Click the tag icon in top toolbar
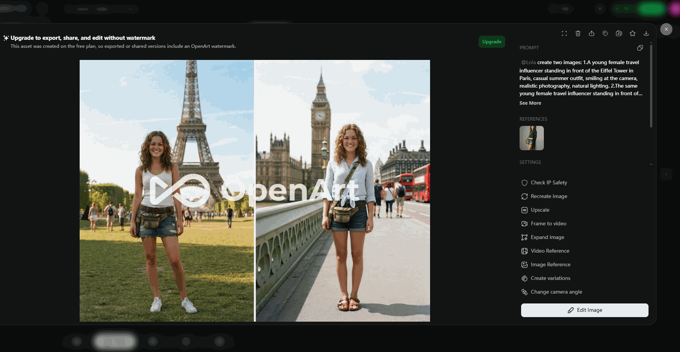This screenshot has width=680, height=352. pos(605,33)
